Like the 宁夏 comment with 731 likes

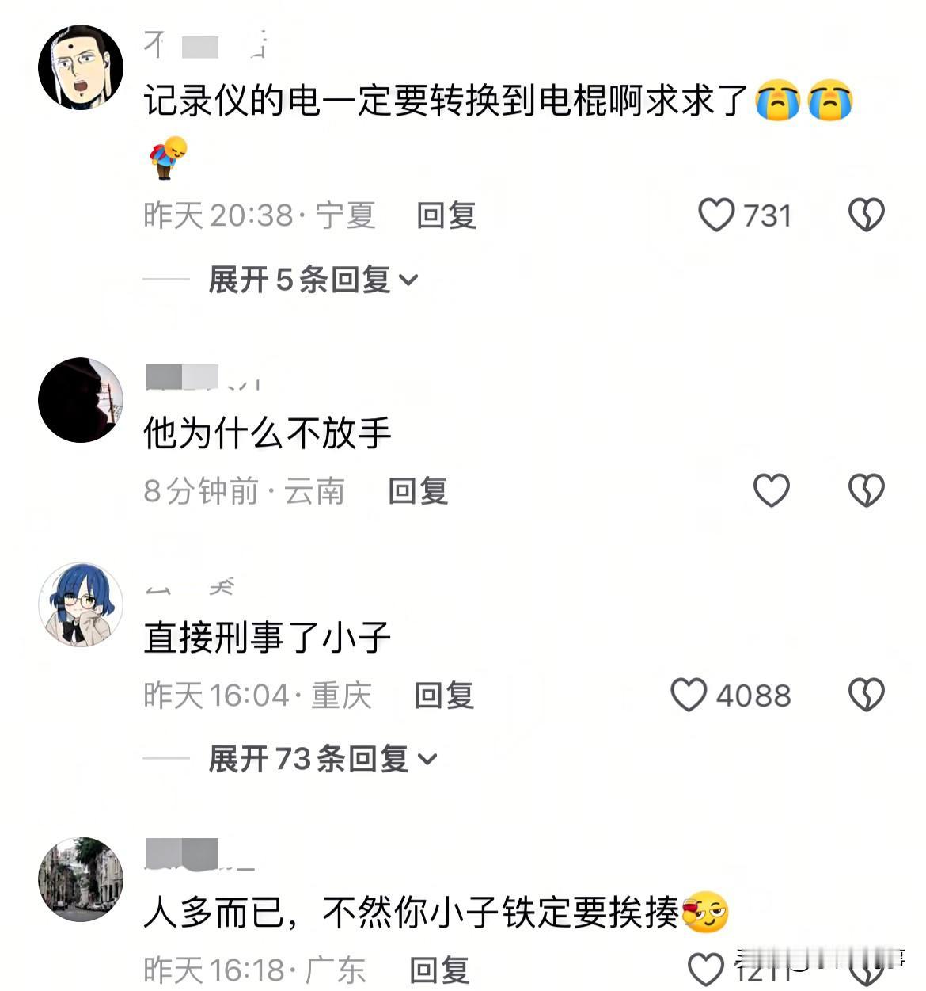point(716,215)
